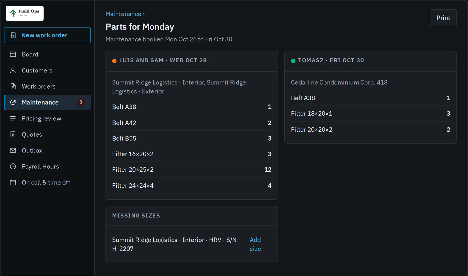Click the Customers person icon
The width and height of the screenshot is (468, 276).
(x=13, y=70)
